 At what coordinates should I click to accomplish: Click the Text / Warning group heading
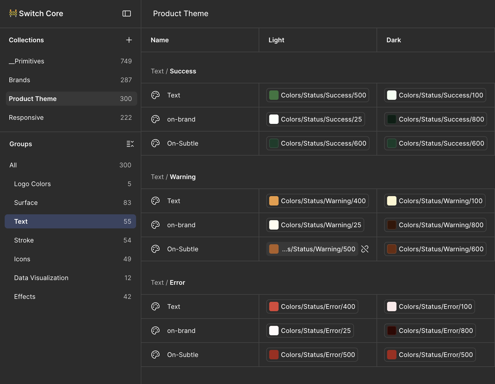[173, 177]
